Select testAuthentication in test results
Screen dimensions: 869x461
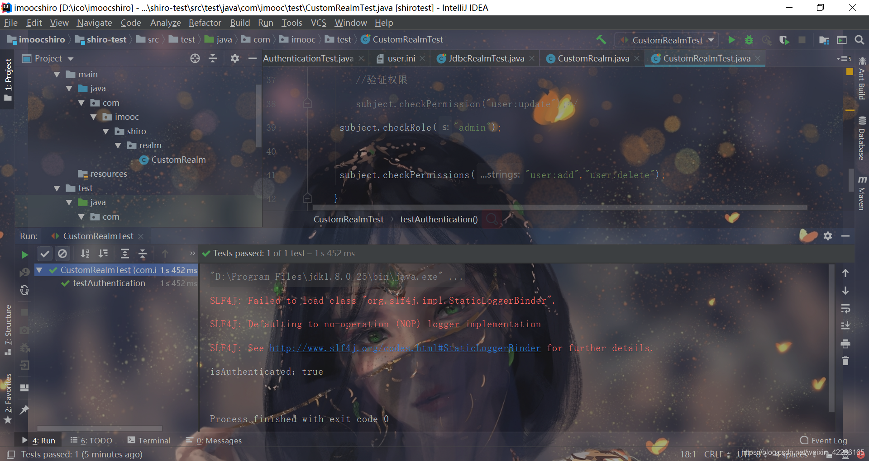[x=109, y=283]
